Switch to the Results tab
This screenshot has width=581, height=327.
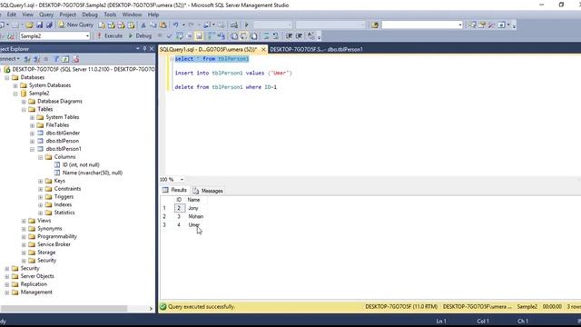[x=174, y=190]
